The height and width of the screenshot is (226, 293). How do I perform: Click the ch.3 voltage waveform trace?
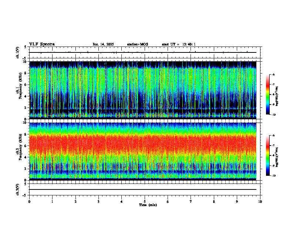click(143, 189)
